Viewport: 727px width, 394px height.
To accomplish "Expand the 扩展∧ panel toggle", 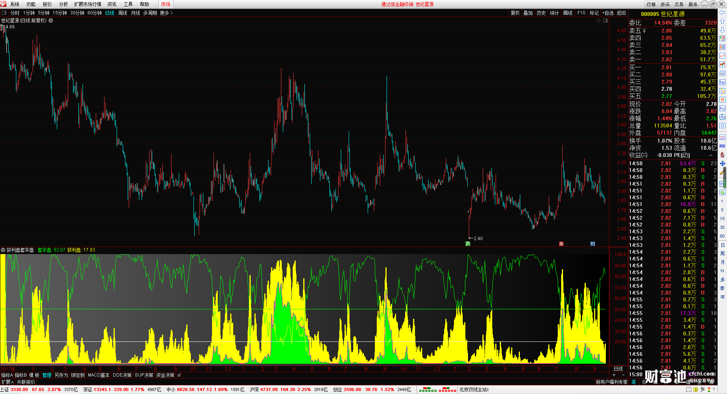I will coord(7,382).
